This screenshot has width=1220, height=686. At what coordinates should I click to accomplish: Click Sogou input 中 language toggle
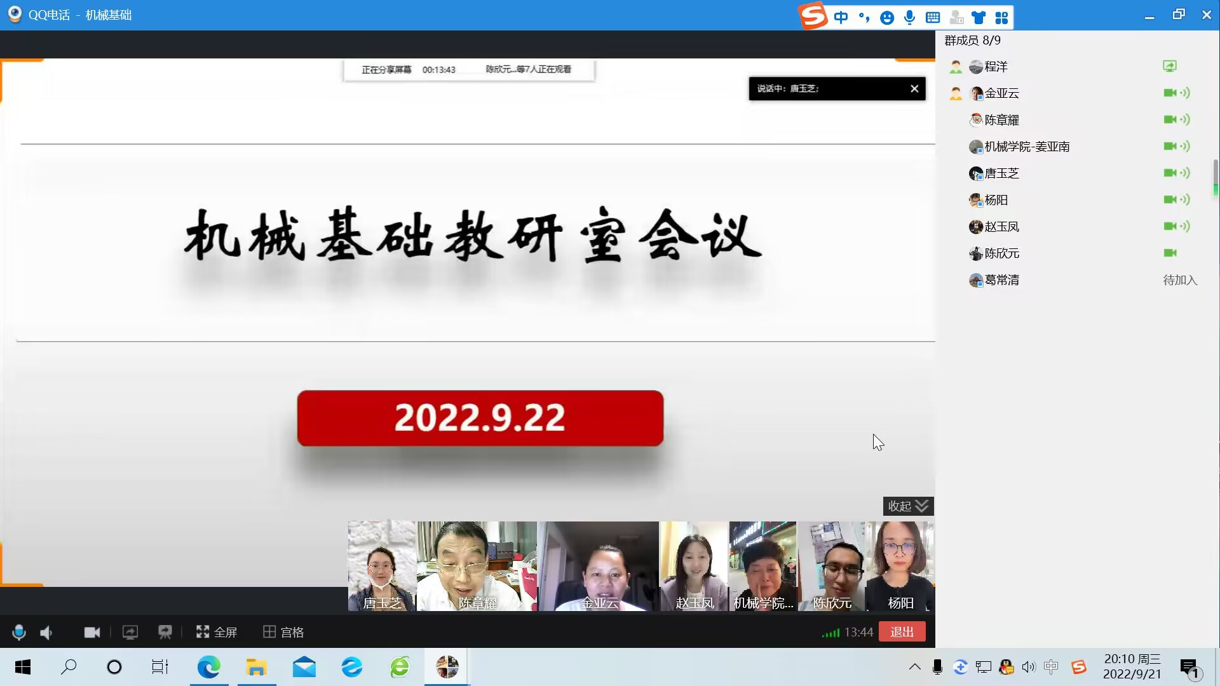pyautogui.click(x=841, y=17)
